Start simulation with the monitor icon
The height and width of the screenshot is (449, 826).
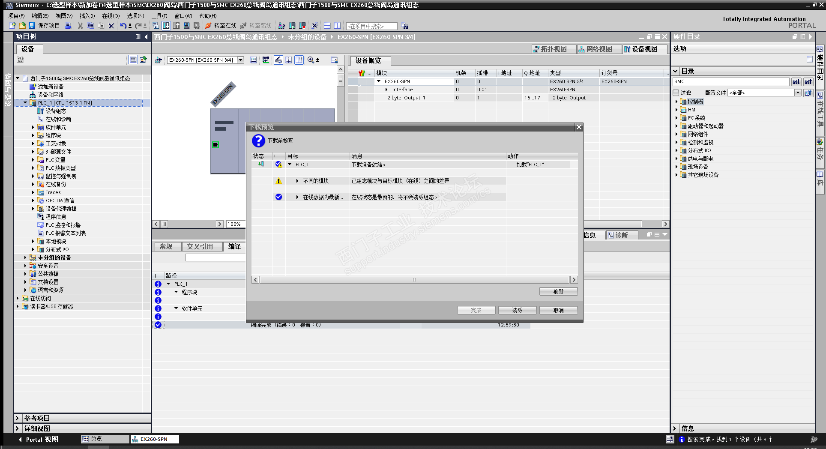click(187, 26)
